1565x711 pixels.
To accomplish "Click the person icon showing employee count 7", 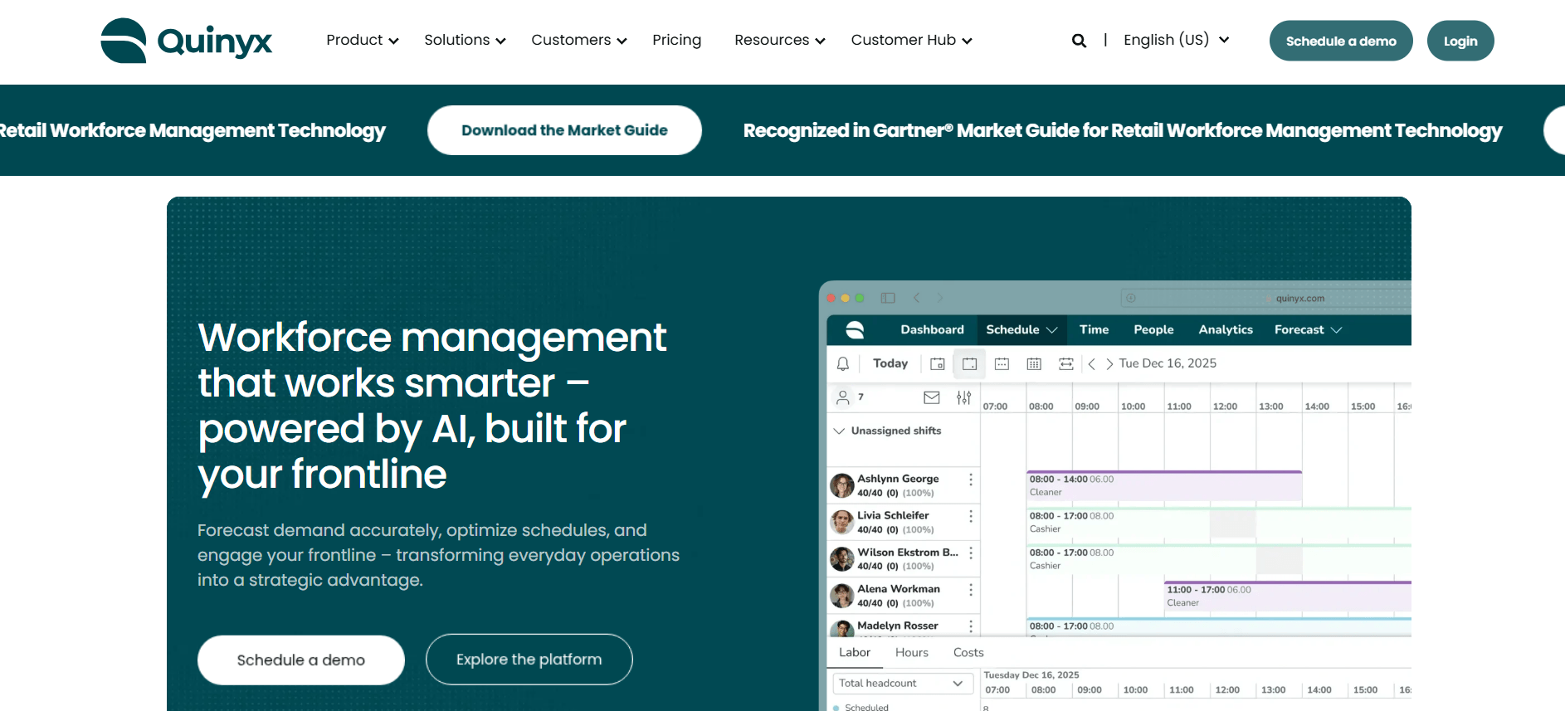I will (x=843, y=397).
